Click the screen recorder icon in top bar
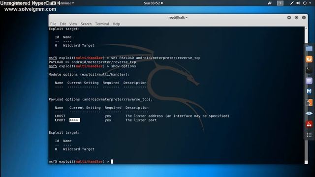The height and width of the screenshot is (177, 315). click(x=270, y=3)
